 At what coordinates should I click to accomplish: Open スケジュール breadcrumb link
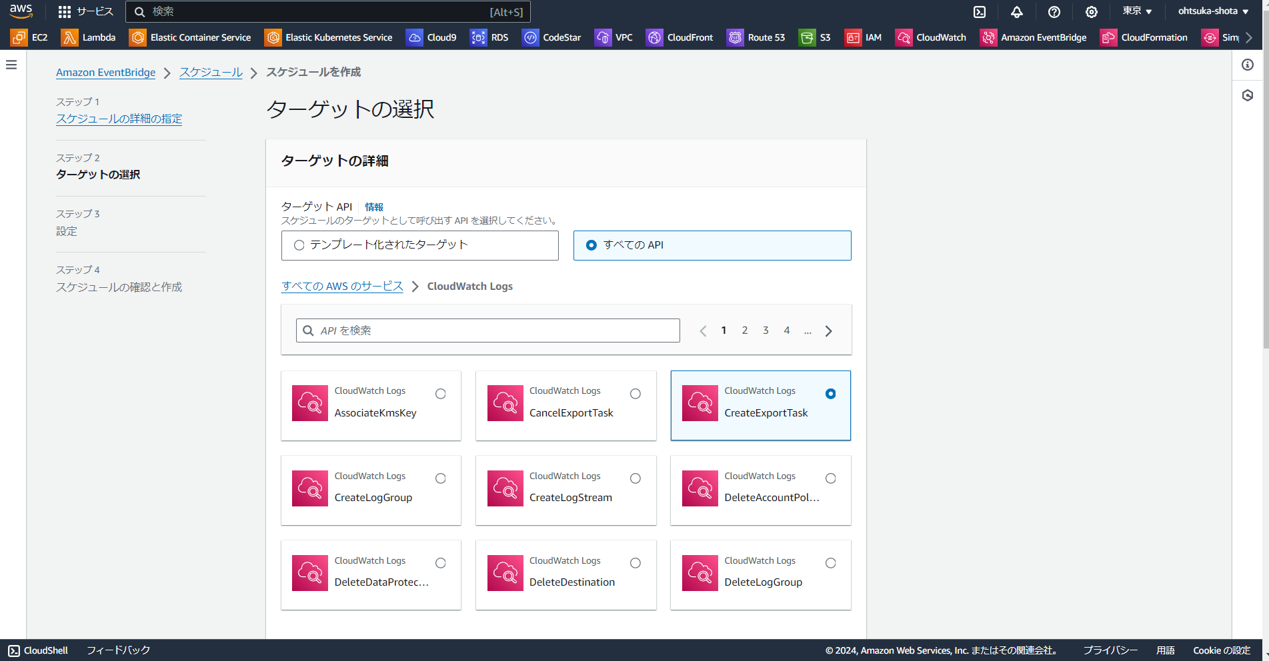tap(211, 73)
